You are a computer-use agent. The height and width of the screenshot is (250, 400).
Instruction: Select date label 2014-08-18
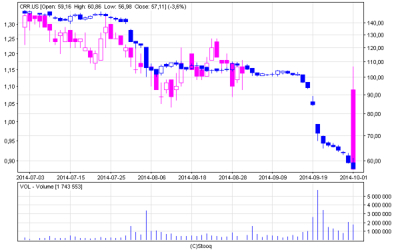point(192,177)
